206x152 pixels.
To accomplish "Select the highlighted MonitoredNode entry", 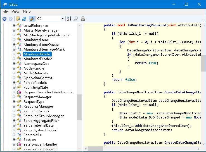I will pos(37,54).
